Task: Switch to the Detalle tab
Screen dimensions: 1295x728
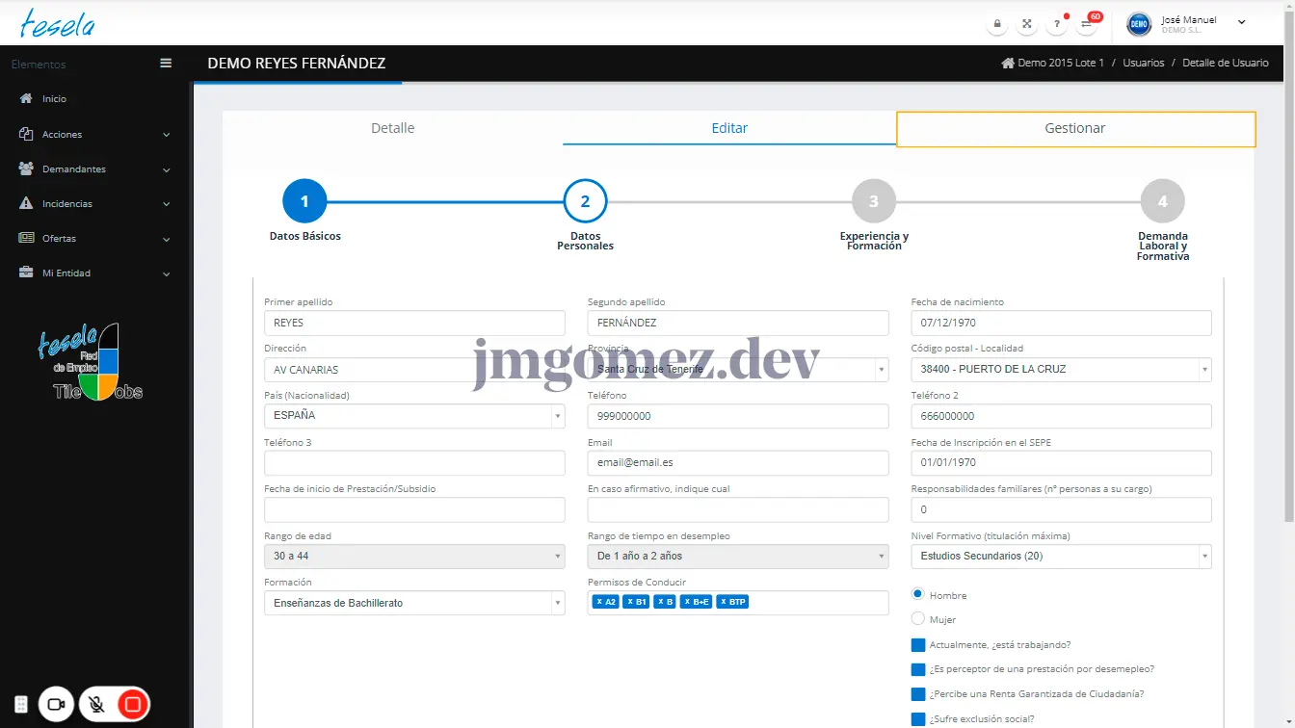Action: pyautogui.click(x=392, y=128)
